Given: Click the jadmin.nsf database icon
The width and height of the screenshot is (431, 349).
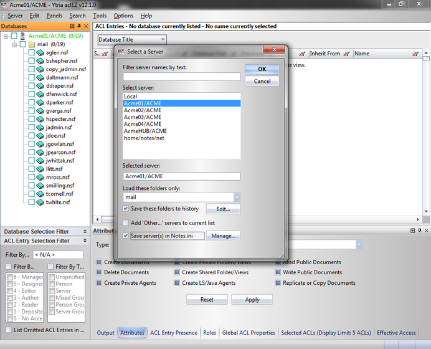Looking at the screenshot, I should pyautogui.click(x=40, y=127).
